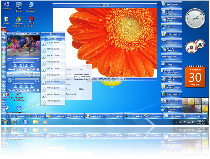Uncheck Play All in the video player
The height and width of the screenshot is (159, 210).
pos(17,69)
